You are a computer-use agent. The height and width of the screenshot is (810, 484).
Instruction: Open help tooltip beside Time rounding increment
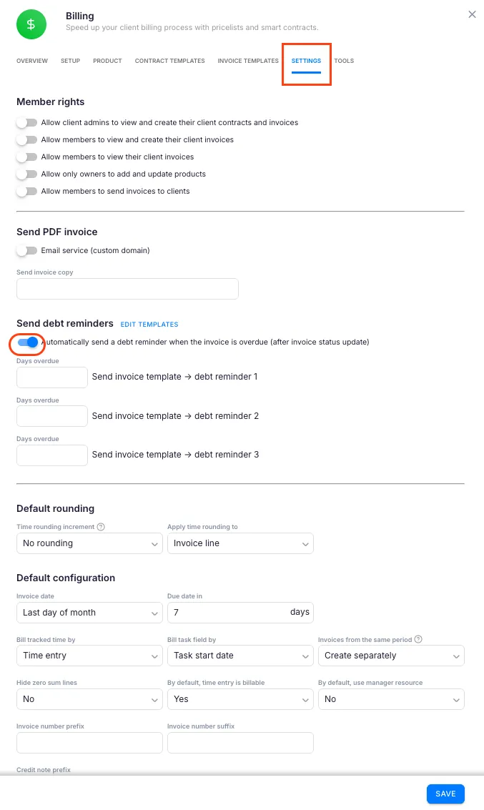click(x=101, y=527)
